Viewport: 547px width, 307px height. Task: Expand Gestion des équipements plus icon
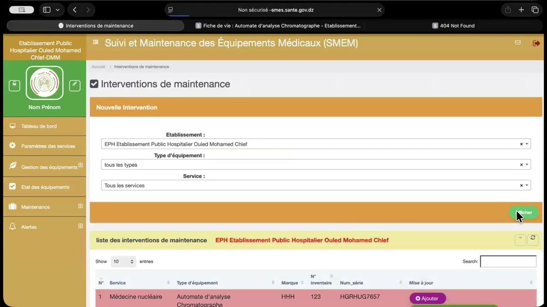[x=80, y=165]
